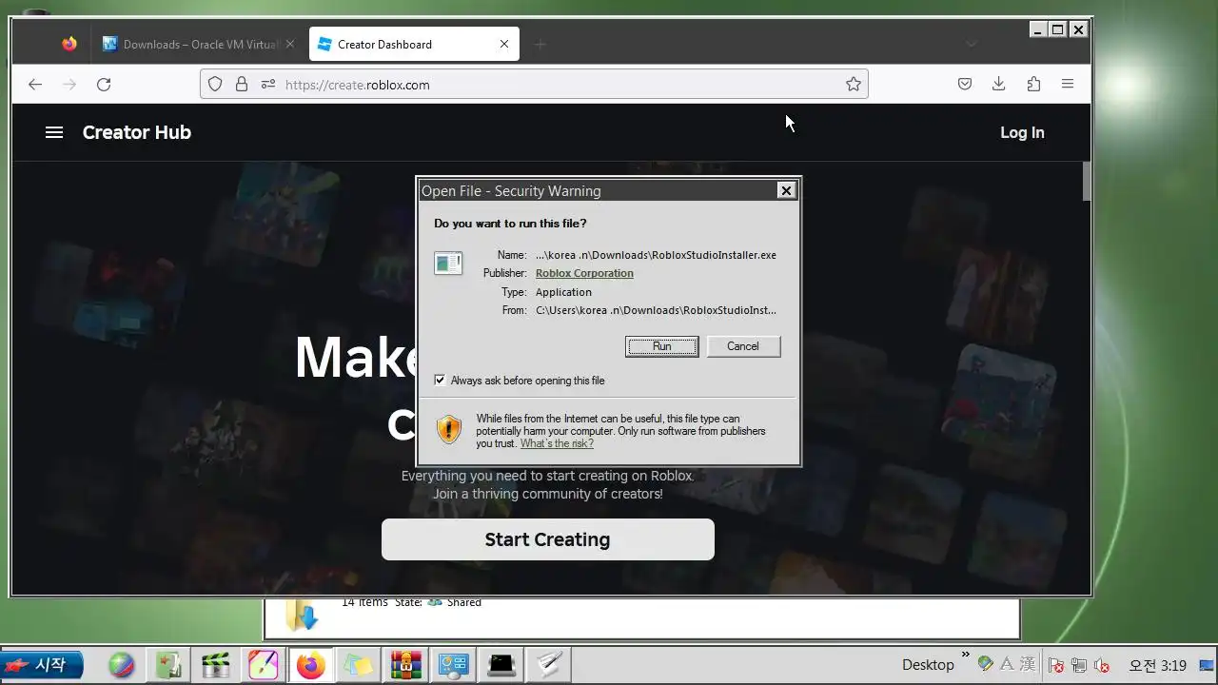Click the 漢 input method tray icon

[x=1028, y=664]
